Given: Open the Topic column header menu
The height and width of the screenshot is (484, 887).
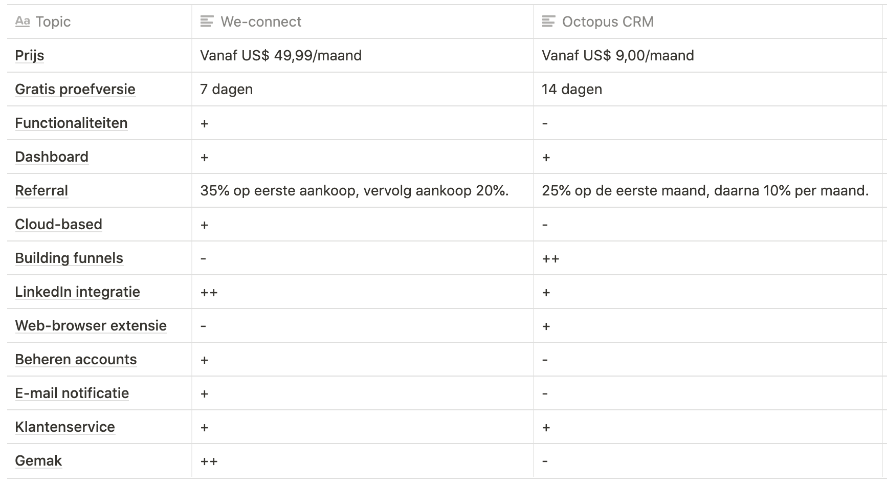Looking at the screenshot, I should click(100, 21).
